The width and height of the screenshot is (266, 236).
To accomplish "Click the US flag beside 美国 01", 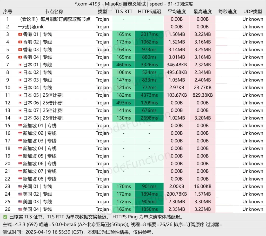I will click(x=20, y=187).
